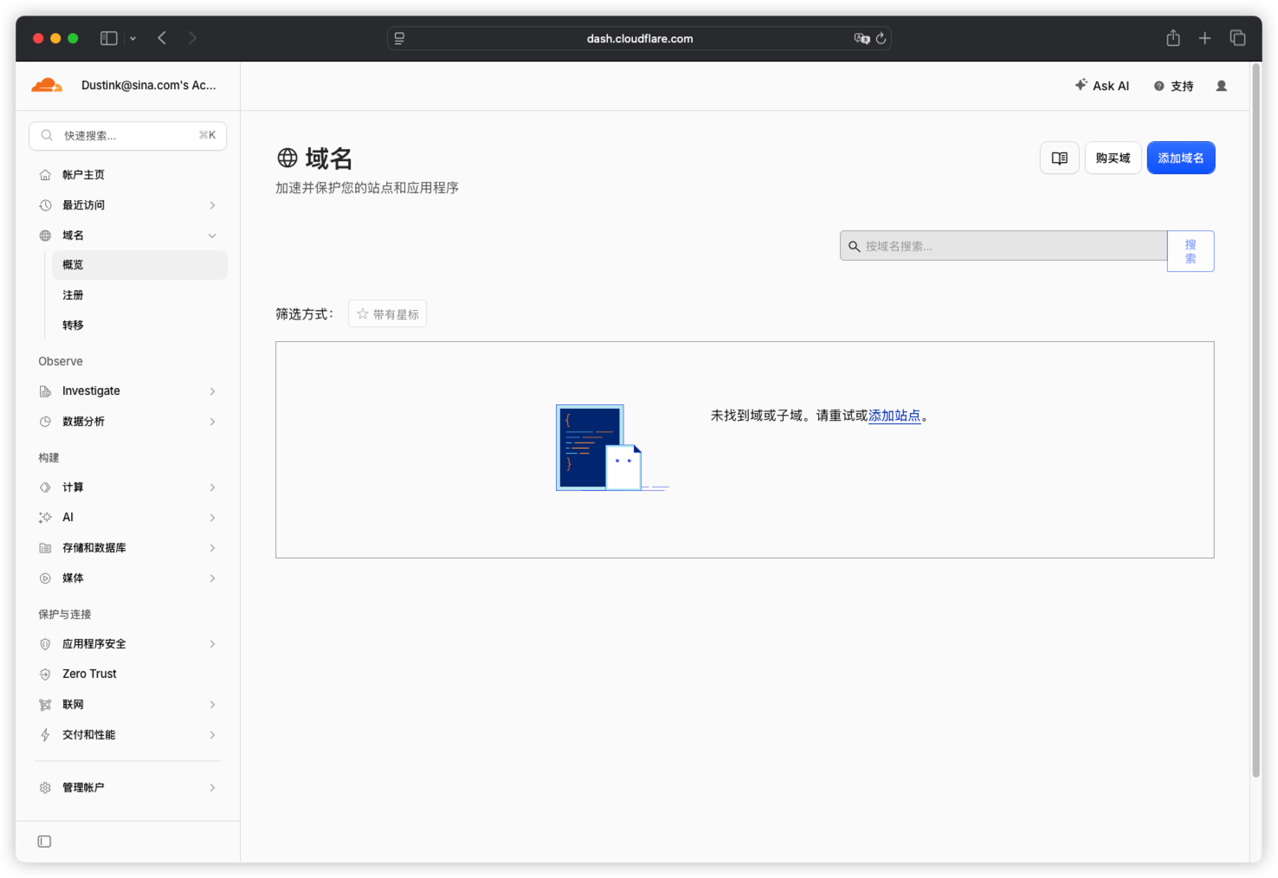Expand the 存储和数据库 section
The width and height of the screenshot is (1278, 878).
pos(128,548)
